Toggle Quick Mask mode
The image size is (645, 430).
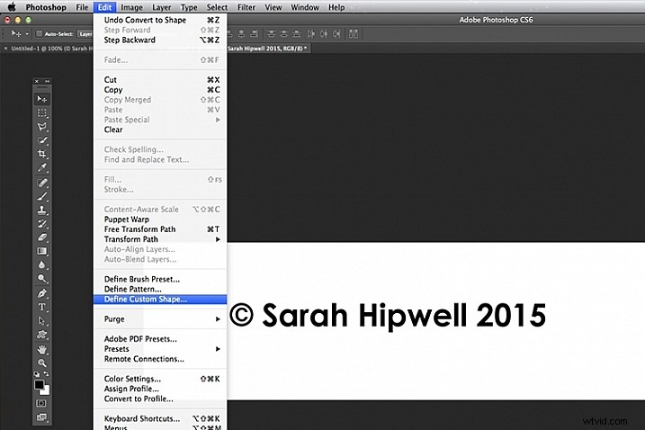coord(41,403)
